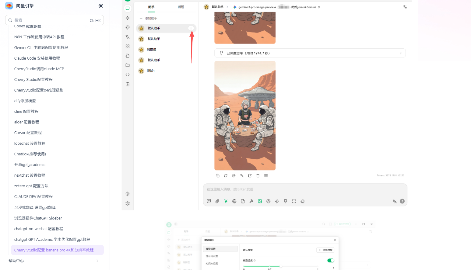Click the 模型温度 slider handle
This screenshot has width=471, height=270.
point(281,266)
